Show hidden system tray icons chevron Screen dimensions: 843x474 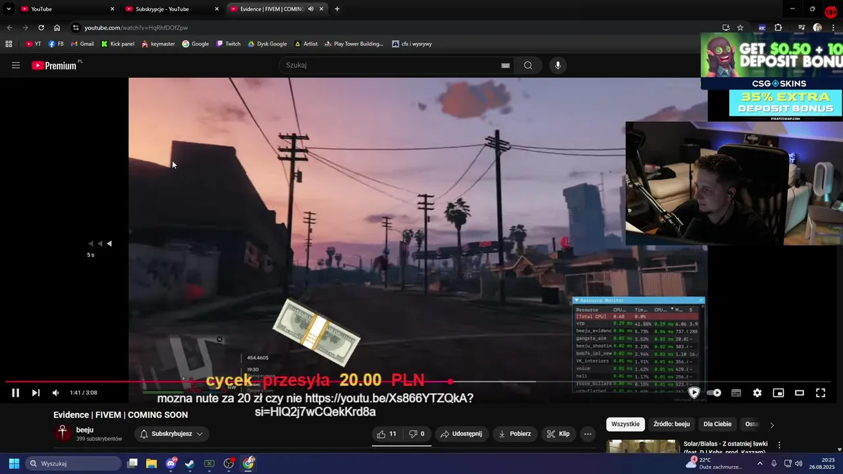[x=759, y=463]
